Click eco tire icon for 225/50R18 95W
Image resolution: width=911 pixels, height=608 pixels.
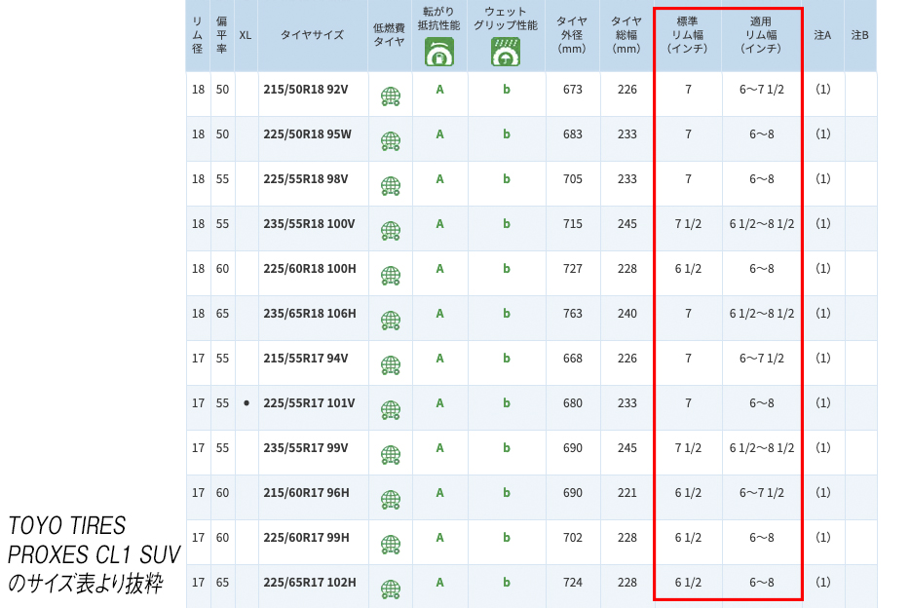coord(390,141)
